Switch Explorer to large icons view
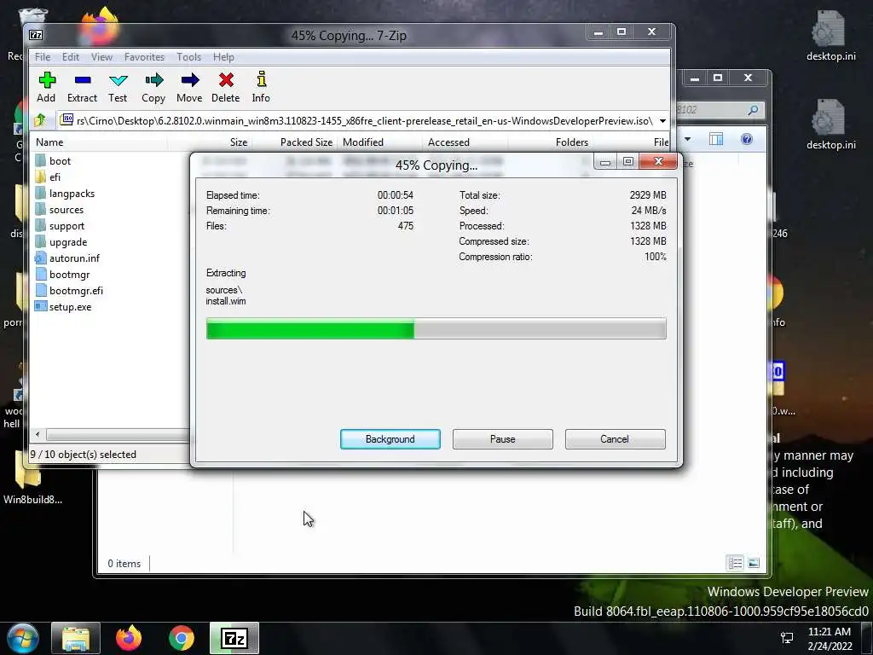Image resolution: width=873 pixels, height=655 pixels. click(754, 563)
